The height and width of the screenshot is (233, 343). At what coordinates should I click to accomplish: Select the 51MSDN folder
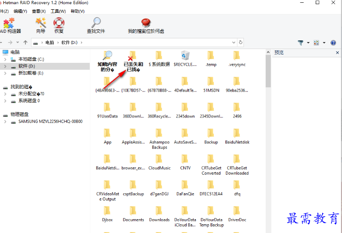[x=211, y=85]
